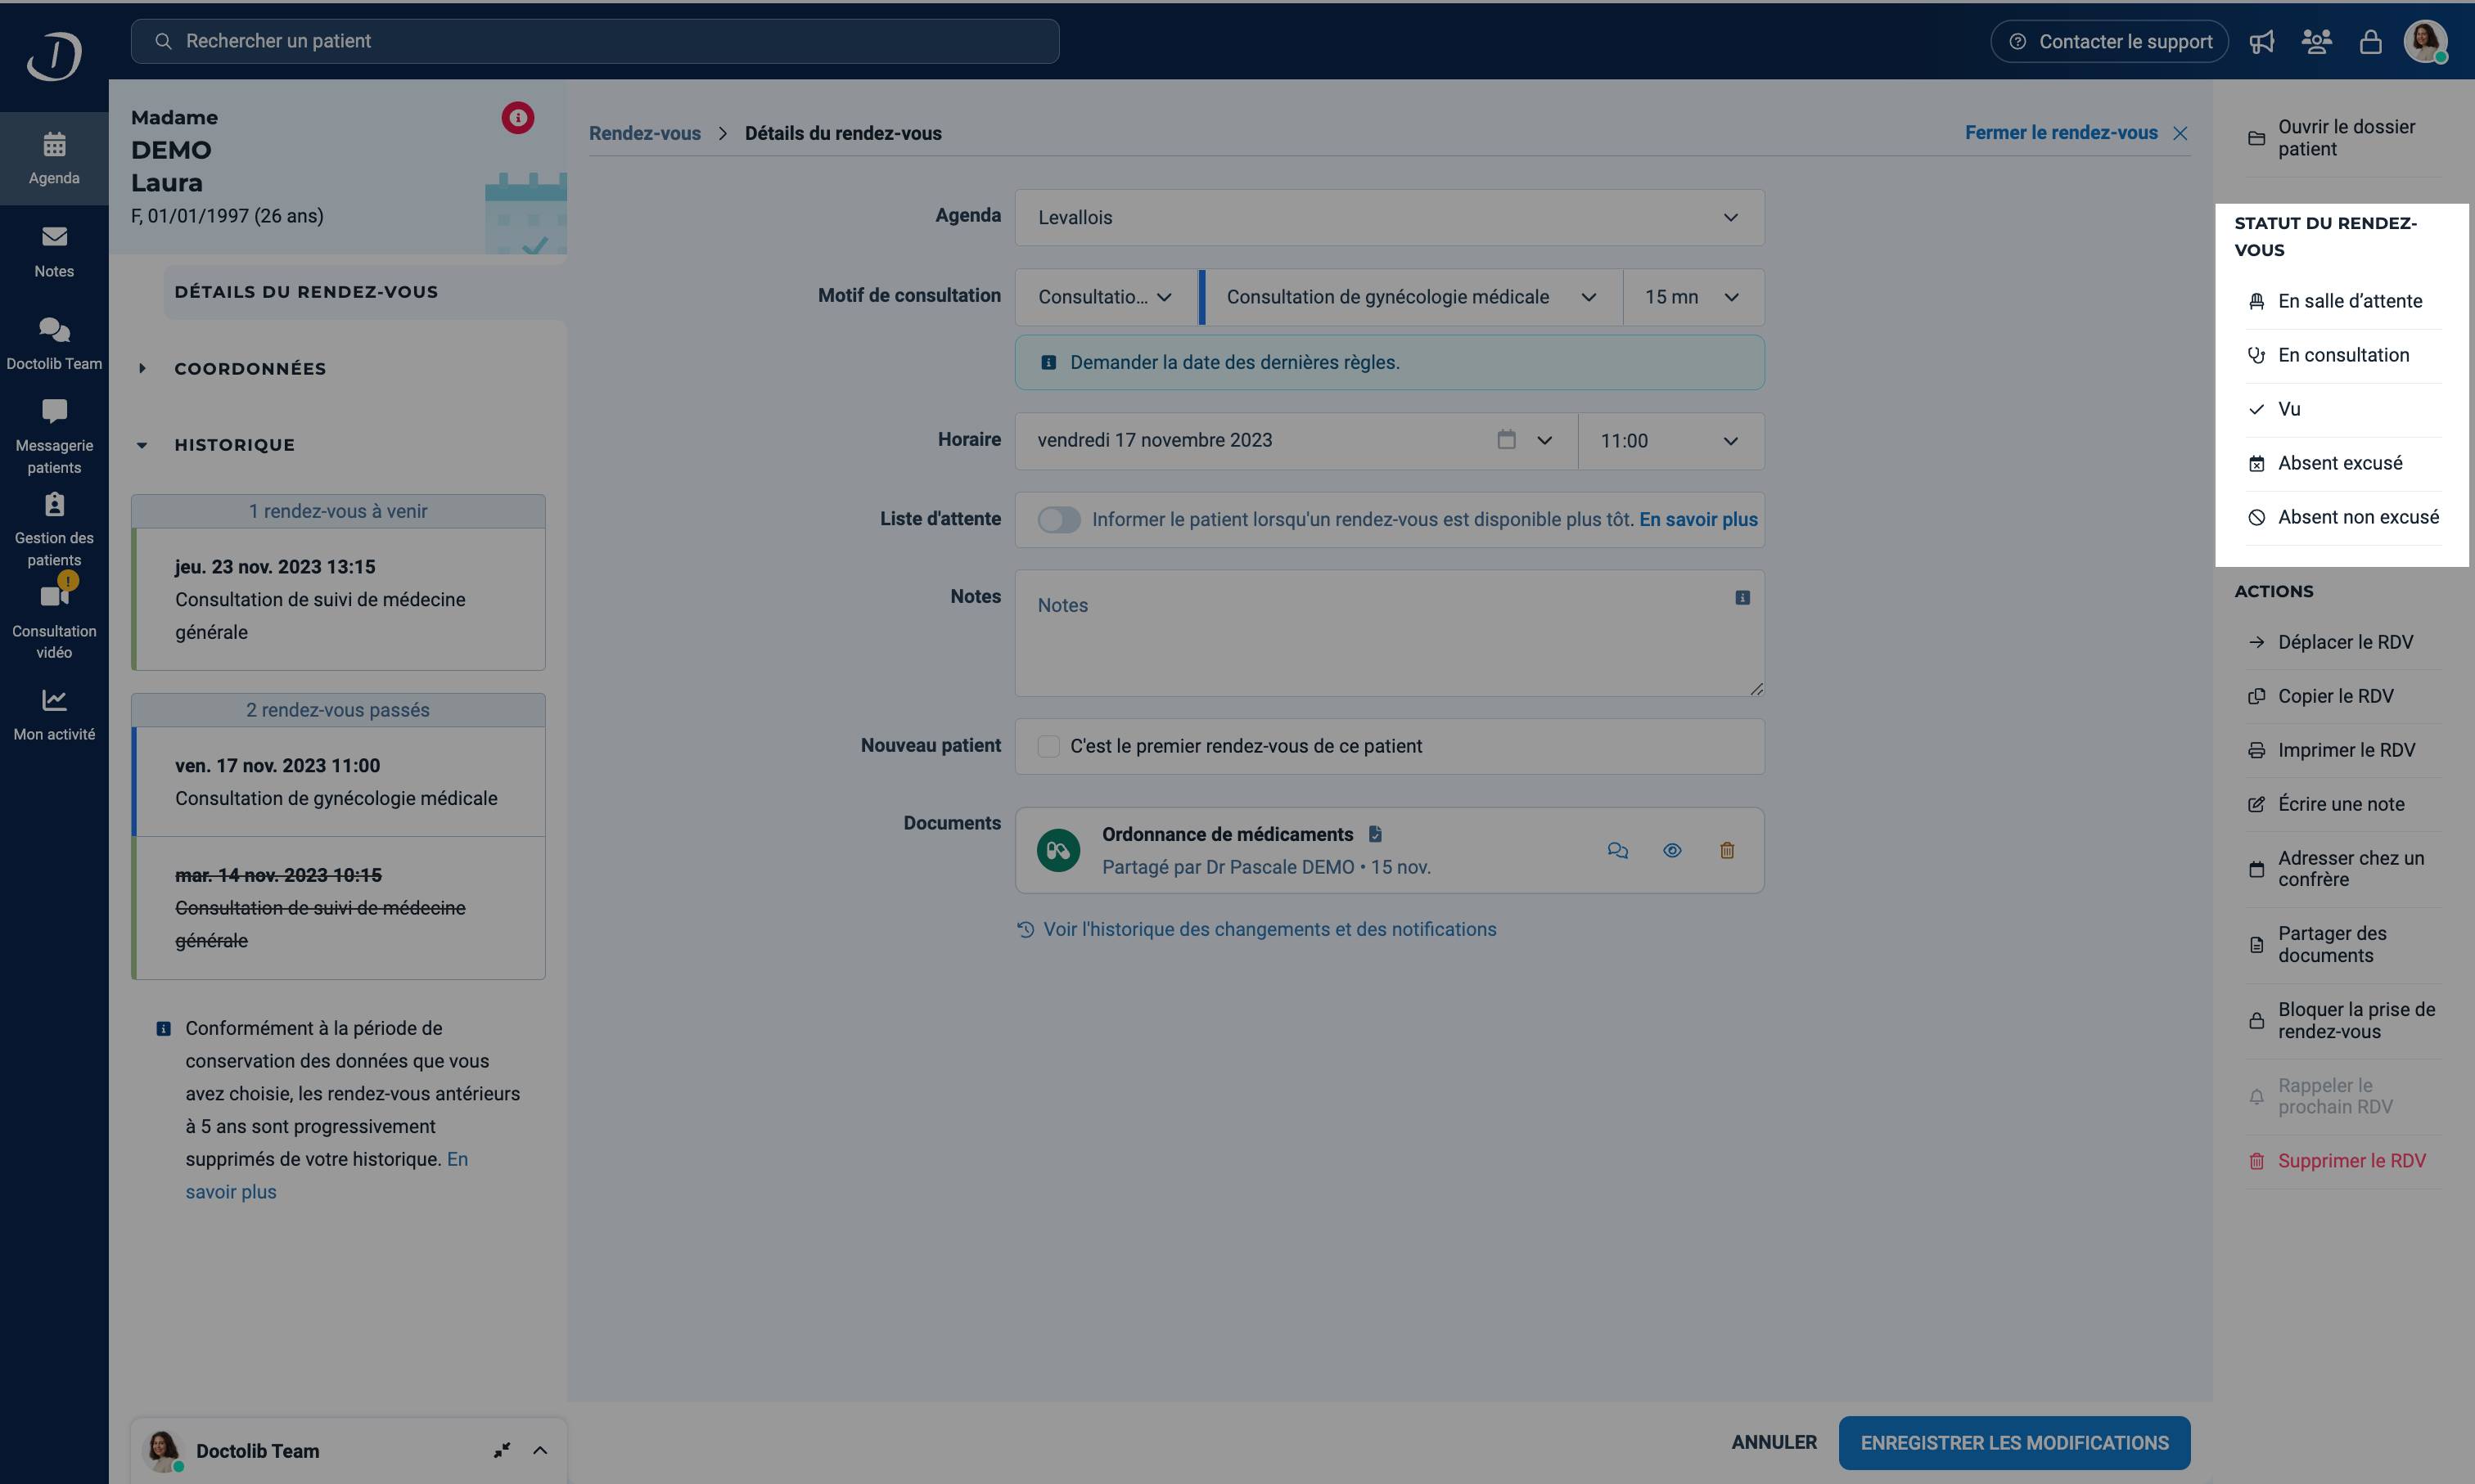This screenshot has height=1484, width=2475.
Task: Minimize the Doctolib Team chat window icon
Action: 503,1450
